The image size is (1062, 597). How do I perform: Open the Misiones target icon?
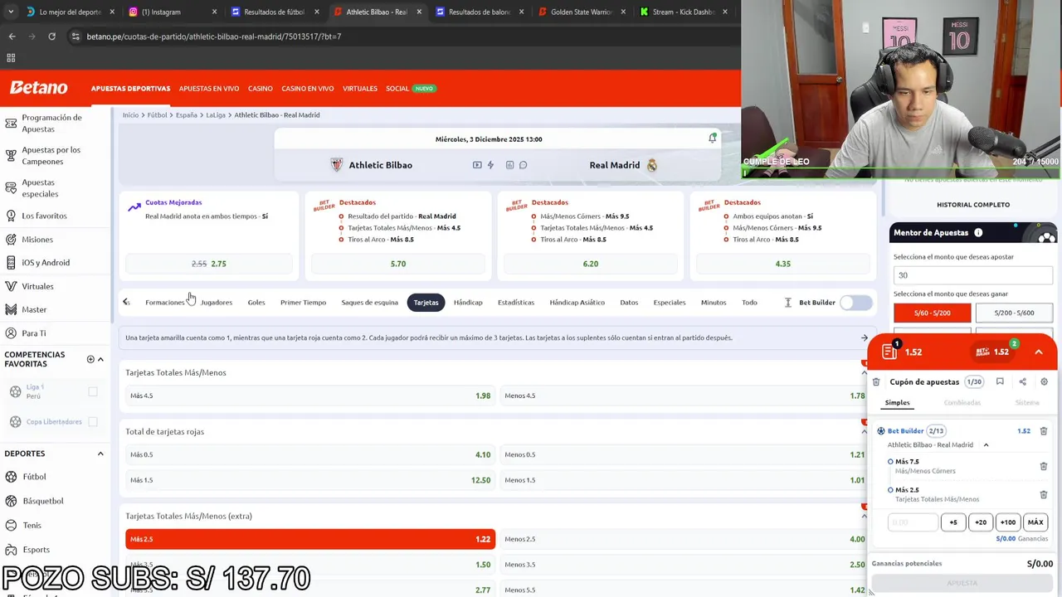[x=11, y=240]
